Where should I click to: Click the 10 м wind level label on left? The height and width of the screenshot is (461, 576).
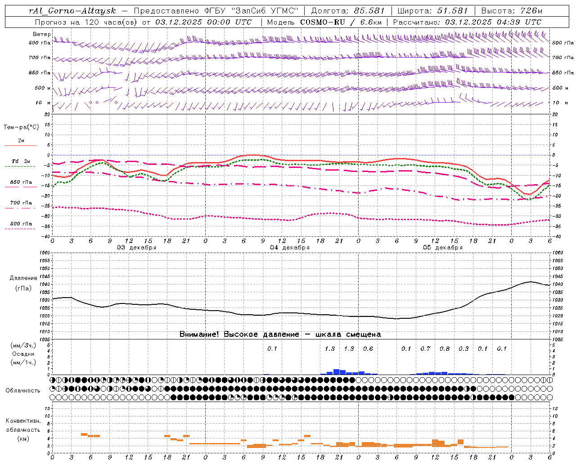(43, 103)
